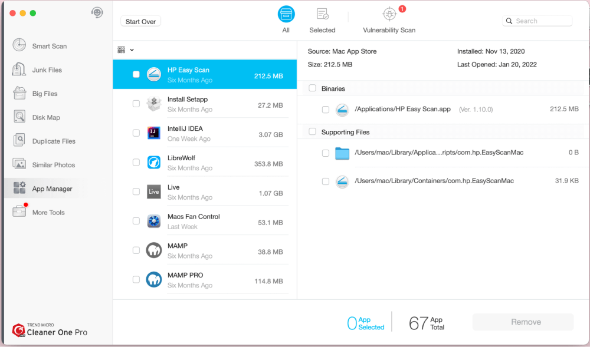Click the red notification badge on Vulnerability Scan

coord(402,9)
